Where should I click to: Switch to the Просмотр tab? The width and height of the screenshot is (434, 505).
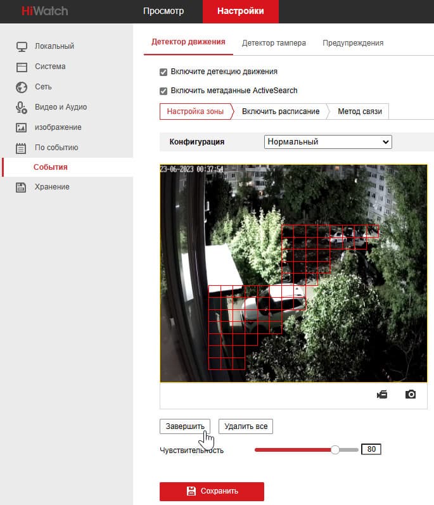click(163, 11)
